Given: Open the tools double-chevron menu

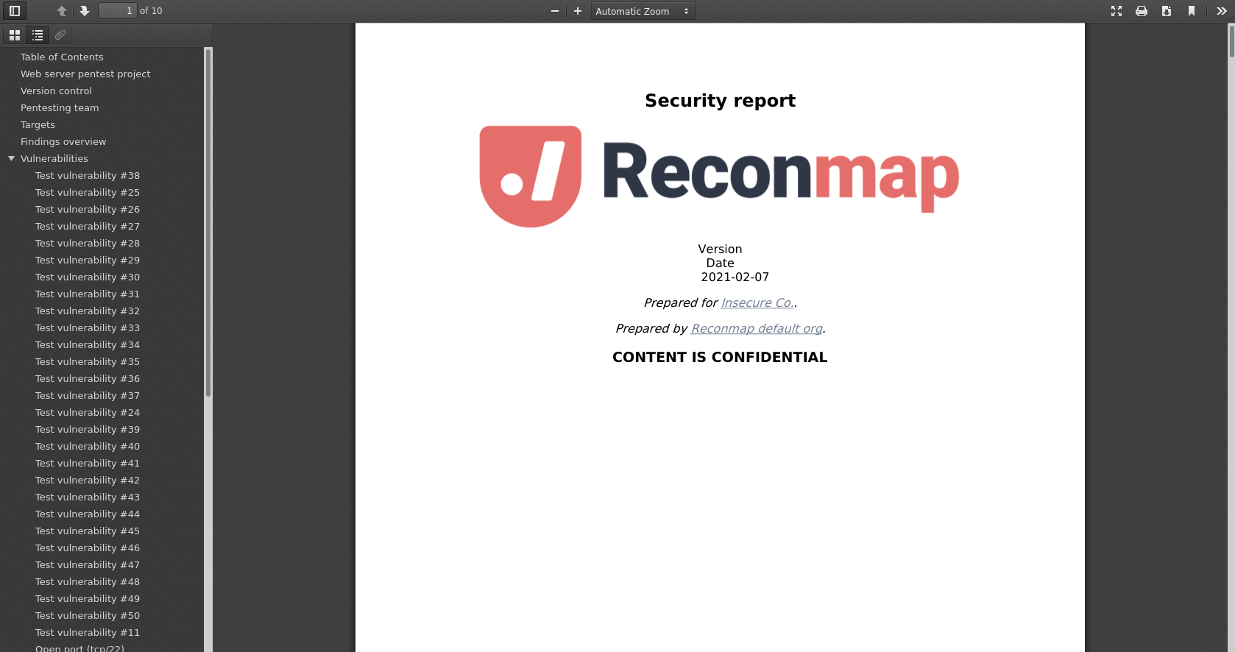Looking at the screenshot, I should pyautogui.click(x=1222, y=11).
